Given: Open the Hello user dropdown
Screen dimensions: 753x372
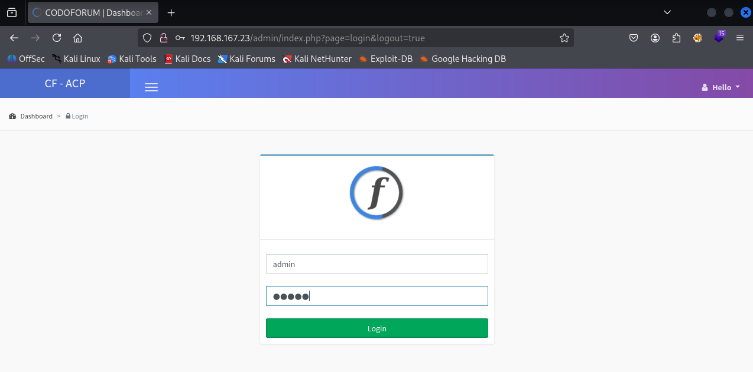Looking at the screenshot, I should coord(720,87).
